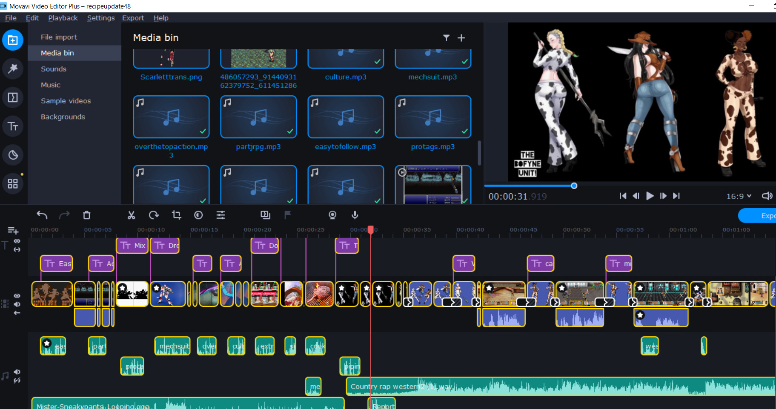
Task: Hide the title track with eye icon
Action: pos(17,241)
